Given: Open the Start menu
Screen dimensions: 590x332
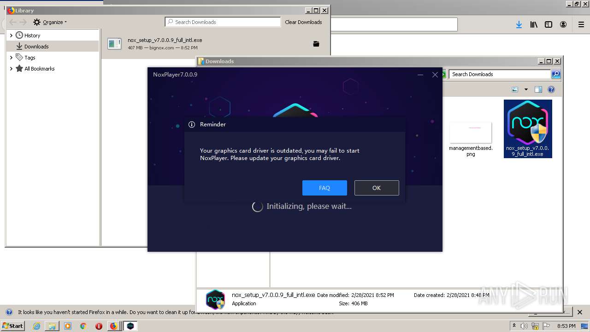Looking at the screenshot, I should click(x=13, y=326).
